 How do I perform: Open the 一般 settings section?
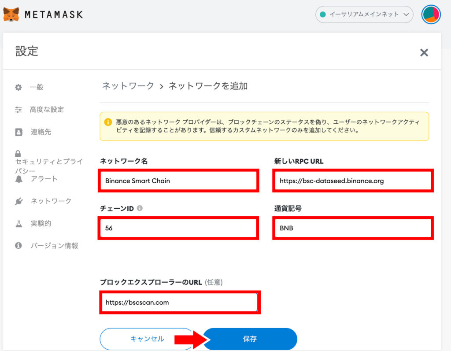click(x=37, y=87)
